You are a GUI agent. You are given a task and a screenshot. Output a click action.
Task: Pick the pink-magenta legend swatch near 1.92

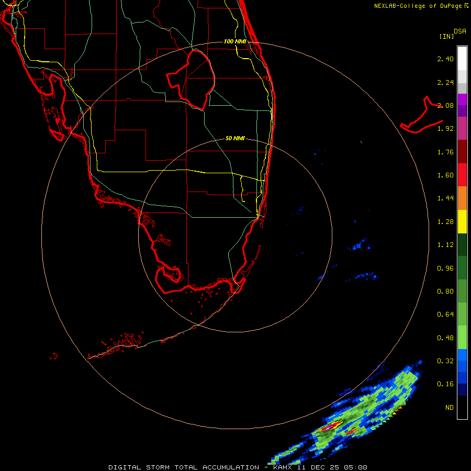tap(462, 129)
